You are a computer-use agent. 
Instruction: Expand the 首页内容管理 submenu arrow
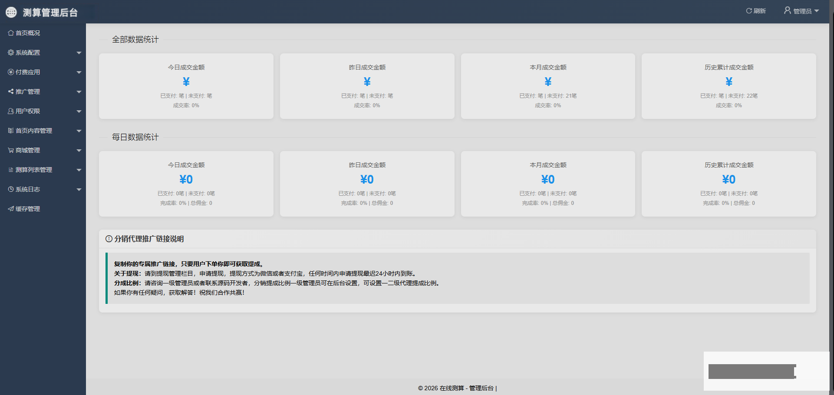coord(79,131)
